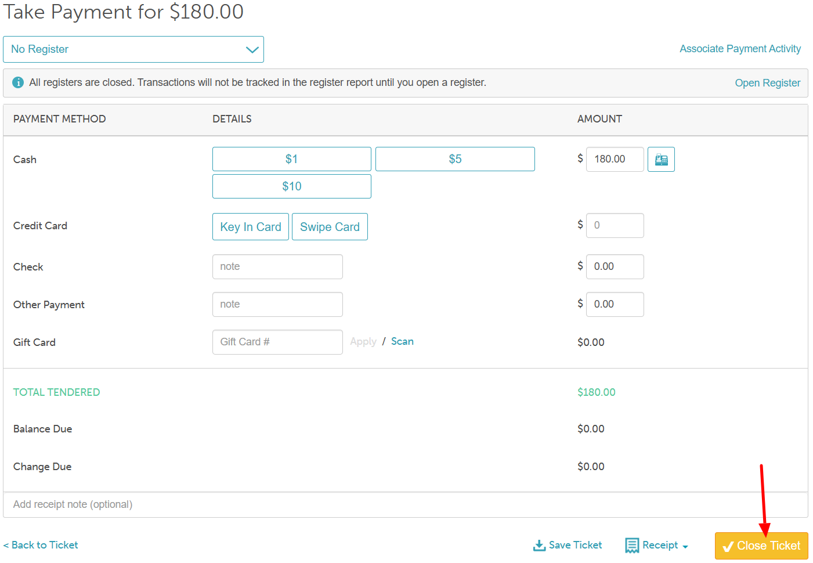Viewport: 813px width, 563px height.
Task: Click the cash register calculator icon
Action: tap(661, 159)
